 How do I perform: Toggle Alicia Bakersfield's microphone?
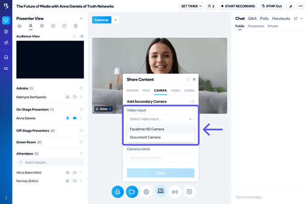(x=67, y=172)
